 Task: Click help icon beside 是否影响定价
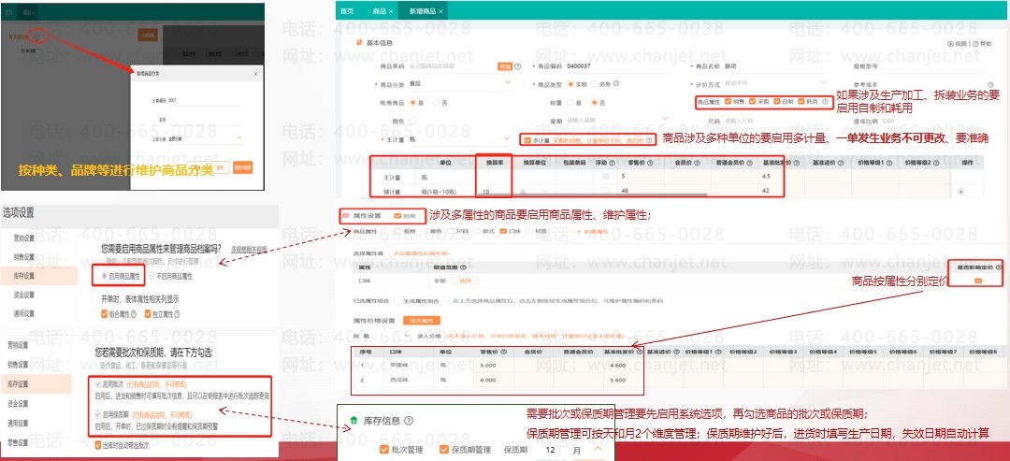click(999, 267)
